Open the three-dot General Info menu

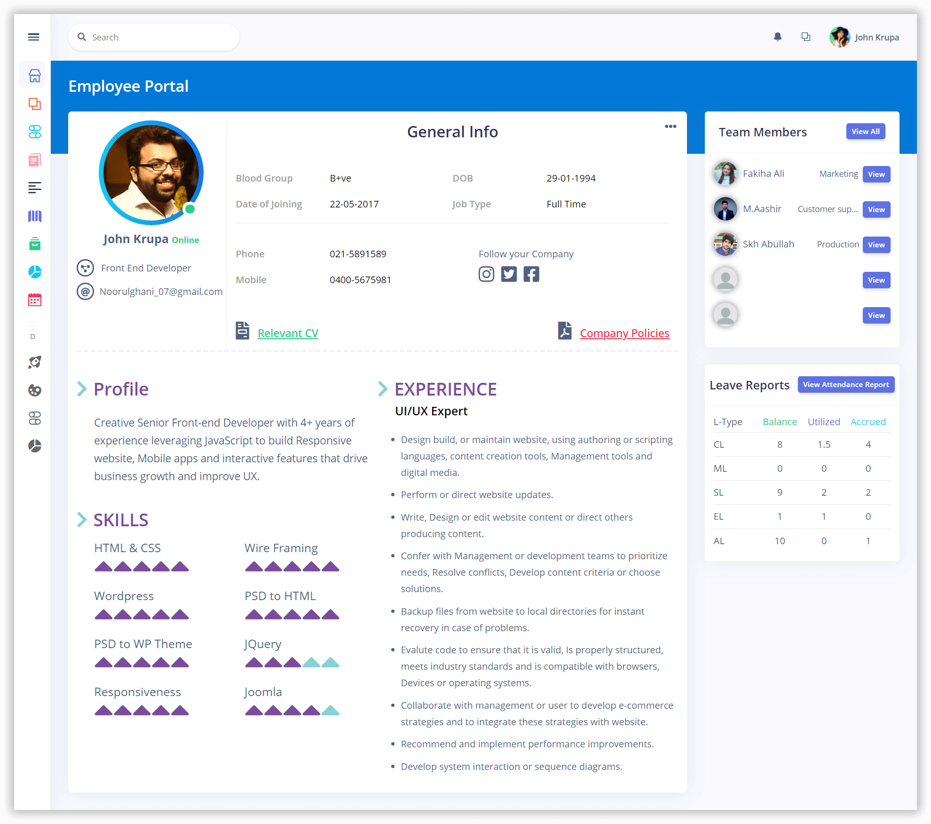point(671,127)
